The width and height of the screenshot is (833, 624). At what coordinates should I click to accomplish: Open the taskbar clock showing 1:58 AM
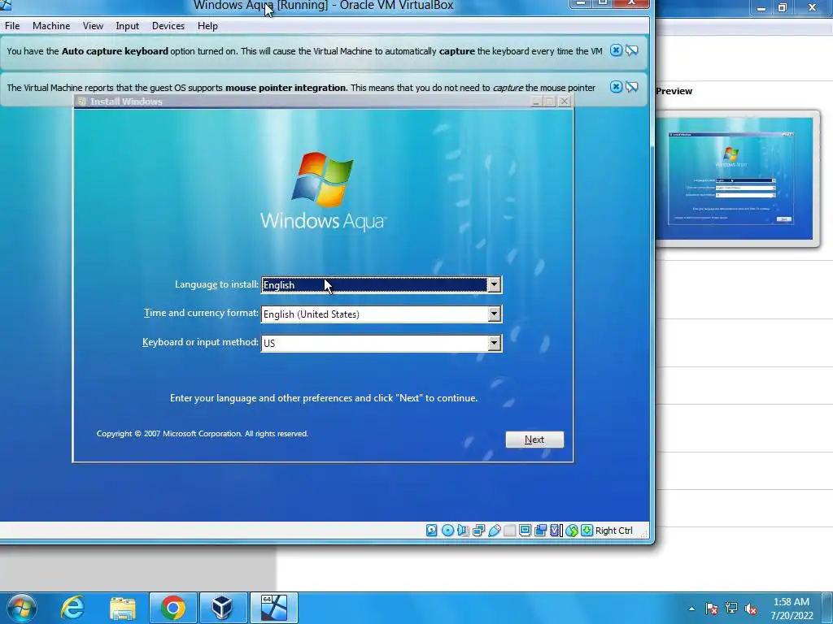(792, 609)
